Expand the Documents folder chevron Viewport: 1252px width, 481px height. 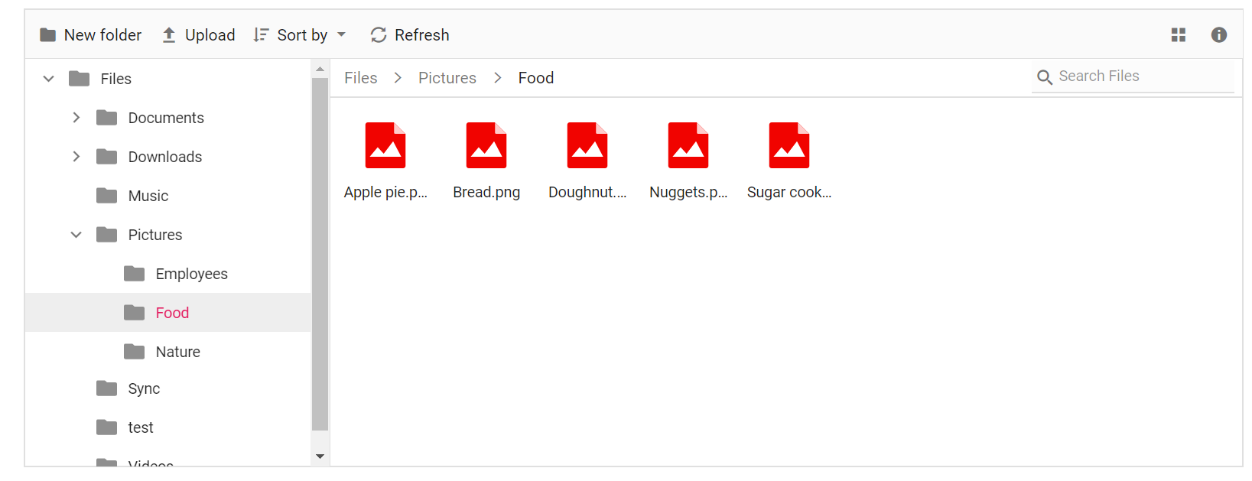76,117
